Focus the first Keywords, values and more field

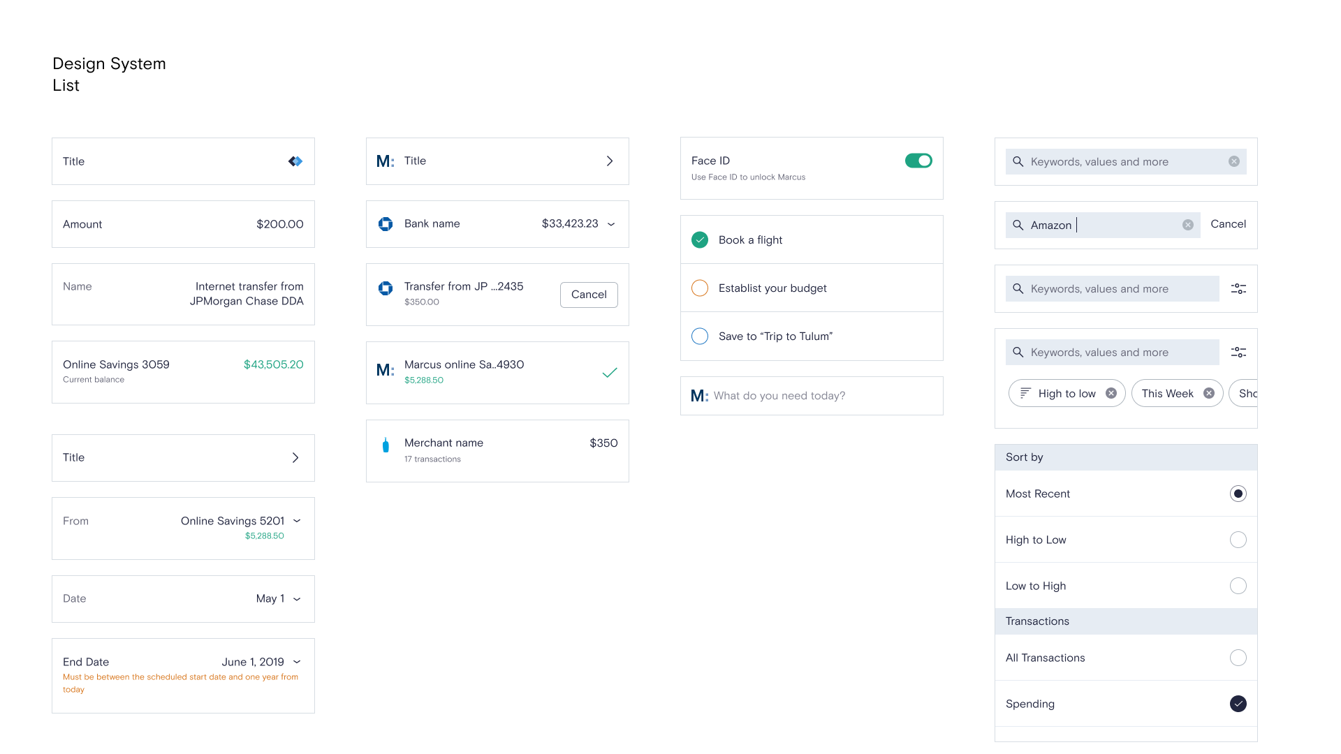click(1126, 161)
